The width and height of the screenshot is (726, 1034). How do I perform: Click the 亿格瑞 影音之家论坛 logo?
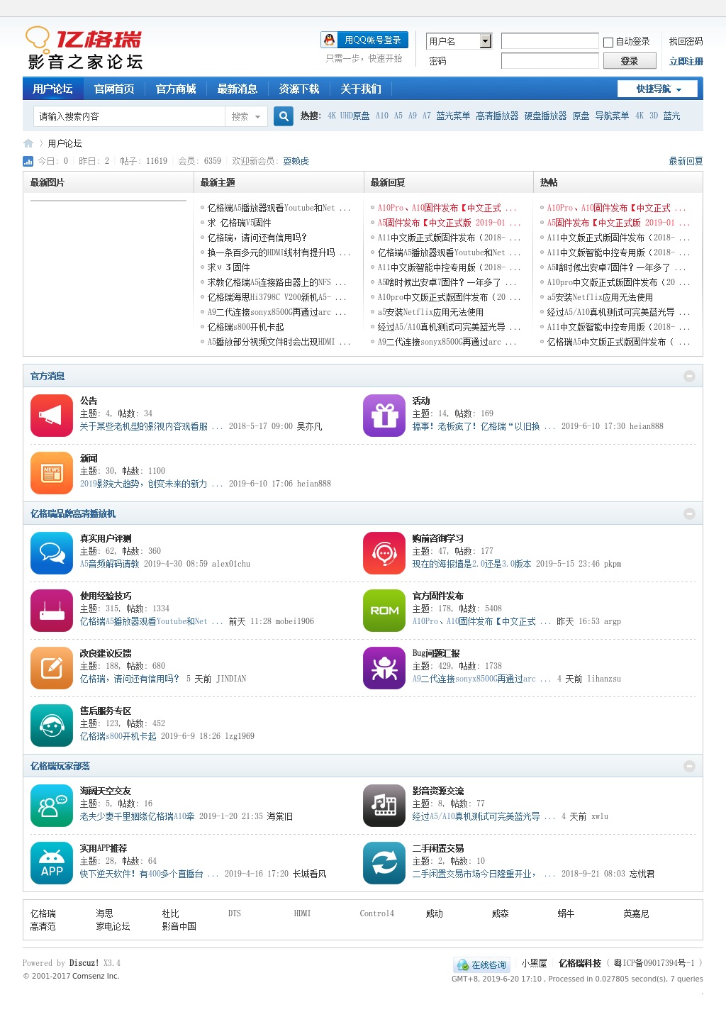[x=85, y=49]
